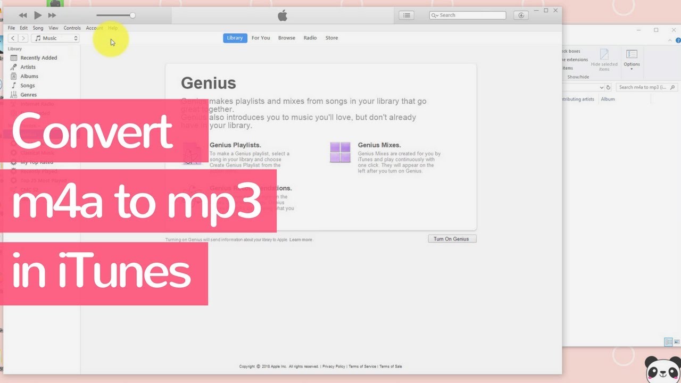Skip forward with the fast-forward icon
Image resolution: width=681 pixels, height=383 pixels.
(x=52, y=15)
